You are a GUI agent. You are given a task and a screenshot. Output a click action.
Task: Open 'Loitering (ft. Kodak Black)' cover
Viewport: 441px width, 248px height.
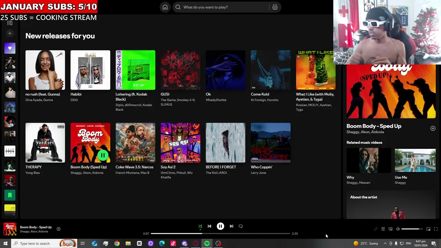[x=135, y=70]
